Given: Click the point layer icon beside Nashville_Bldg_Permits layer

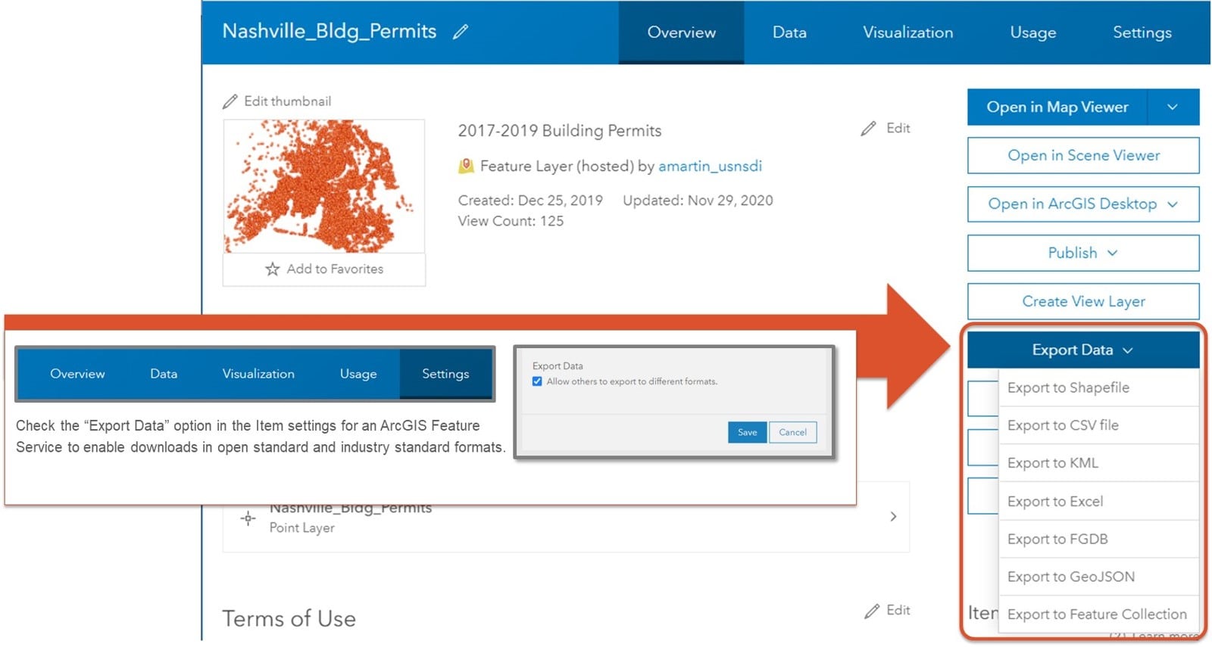Looking at the screenshot, I should coord(248,518).
